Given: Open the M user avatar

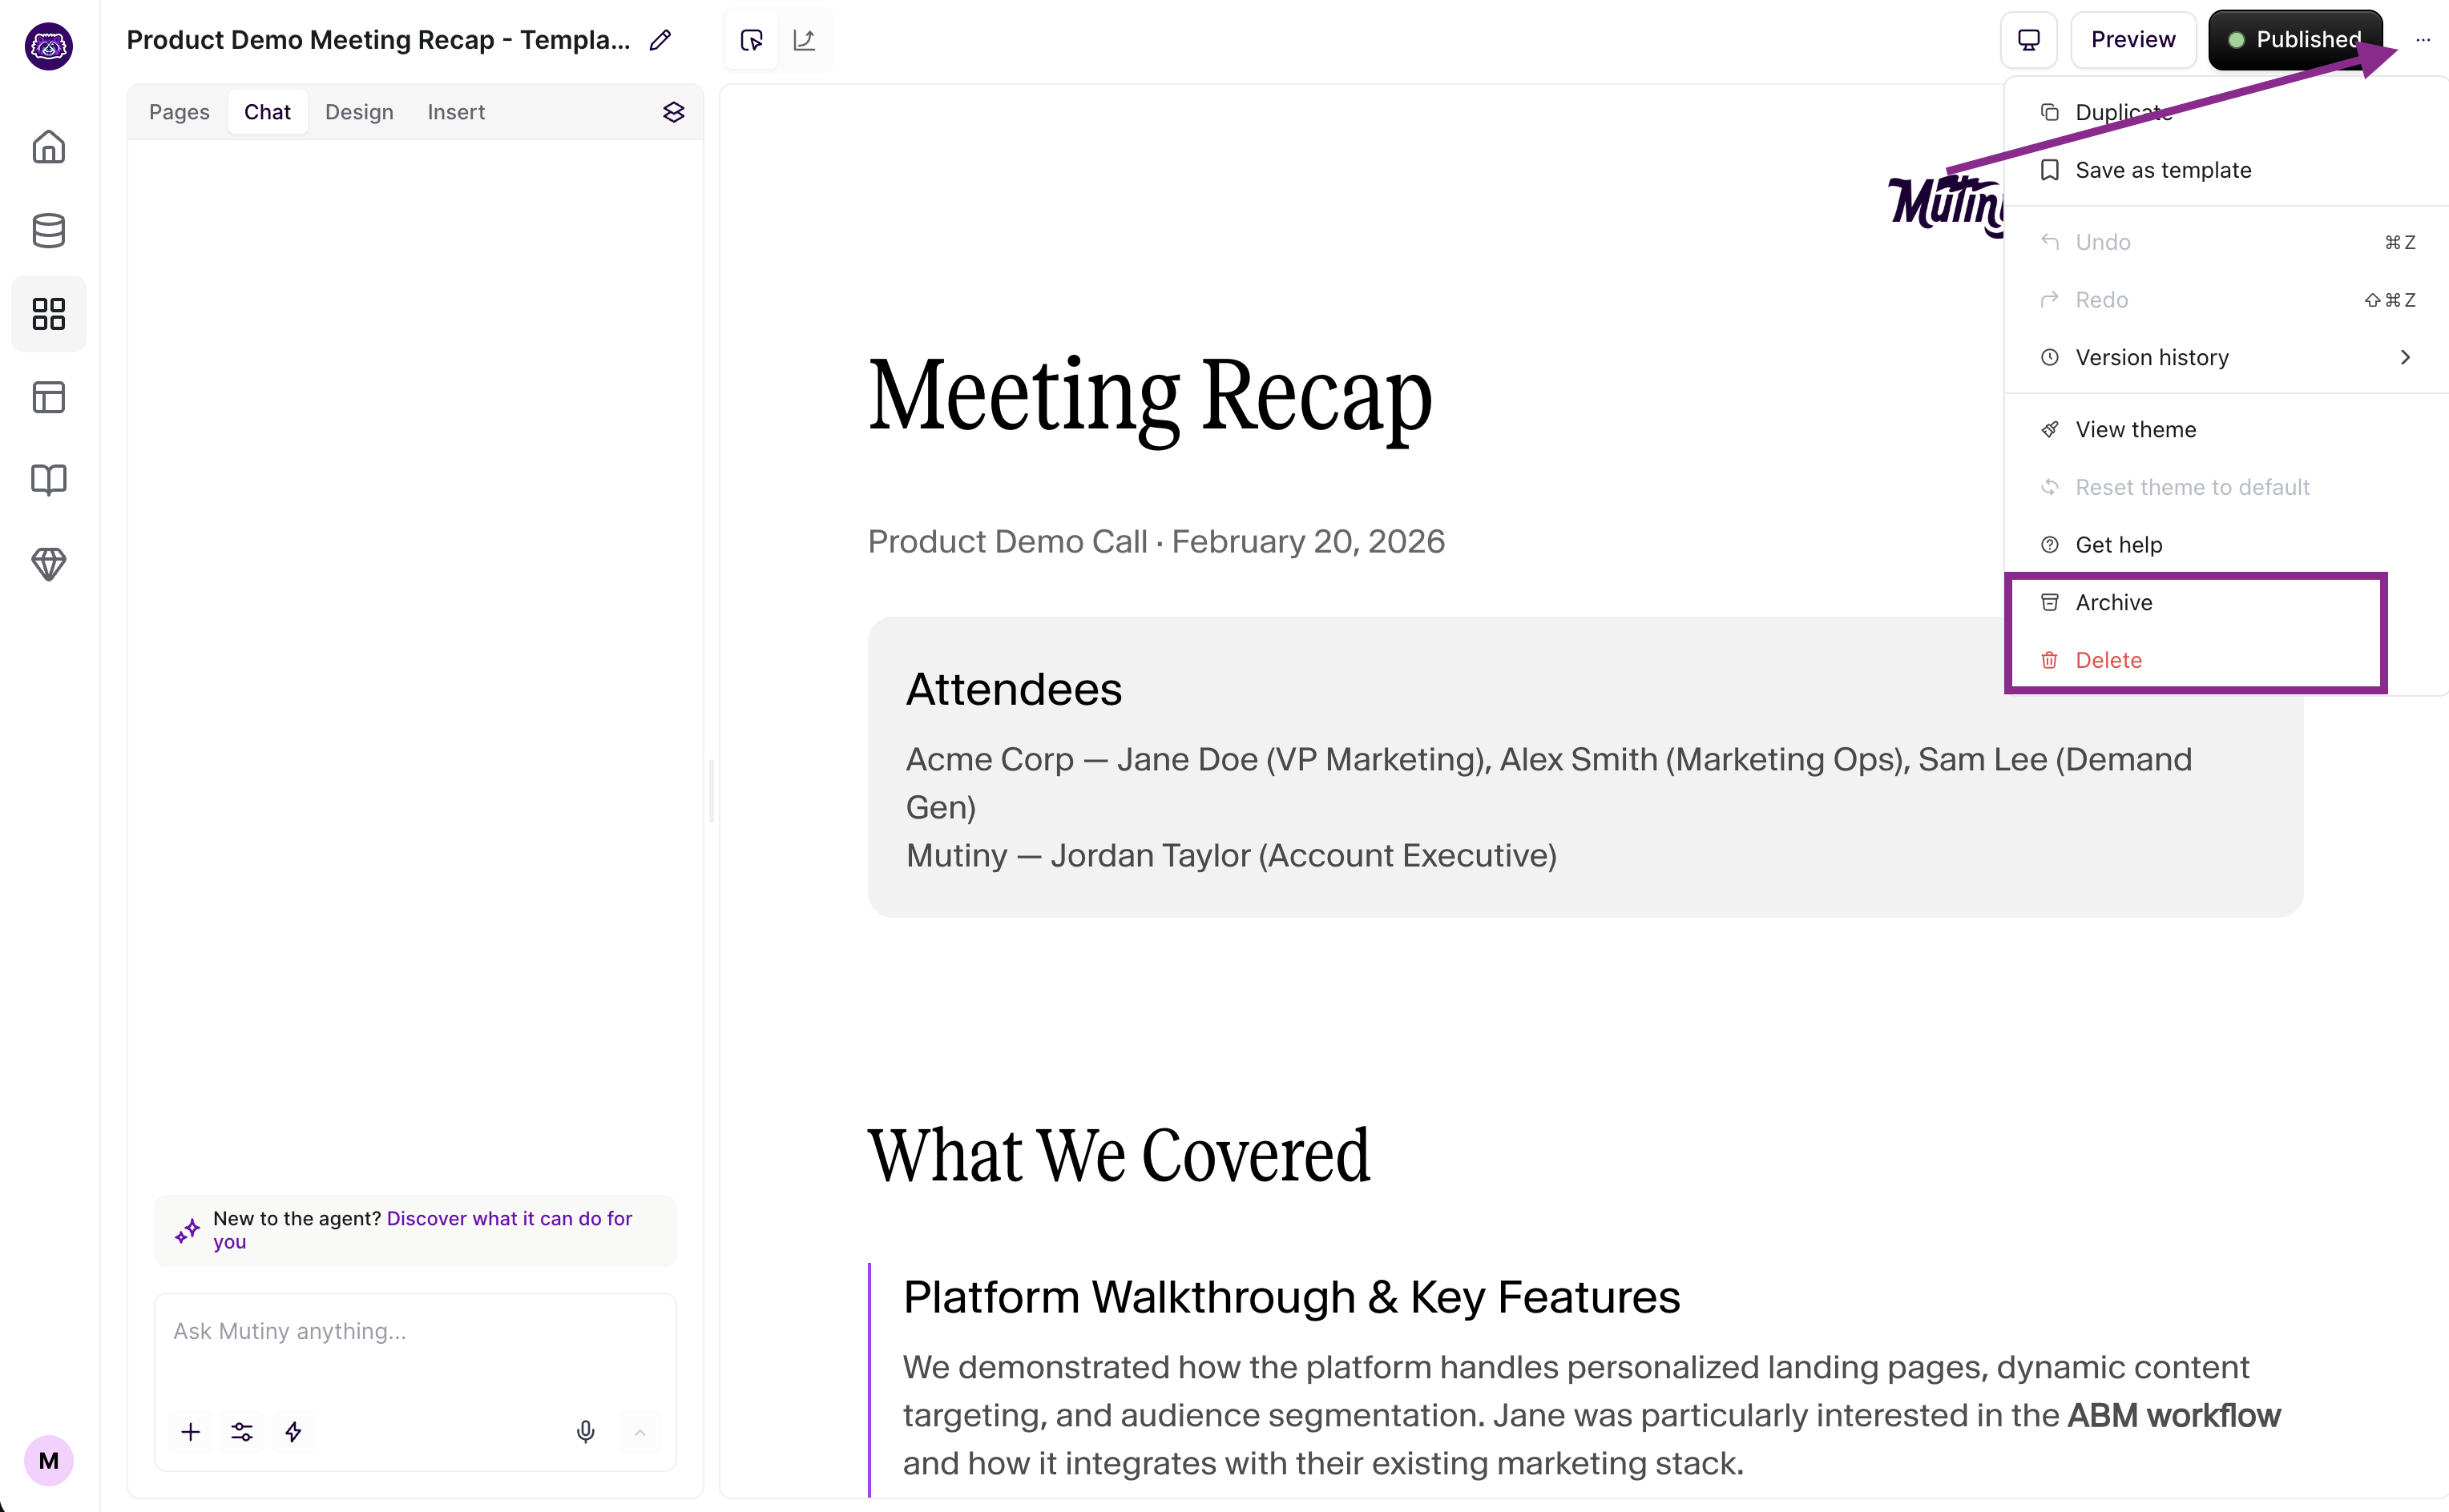Looking at the screenshot, I should pos(48,1460).
